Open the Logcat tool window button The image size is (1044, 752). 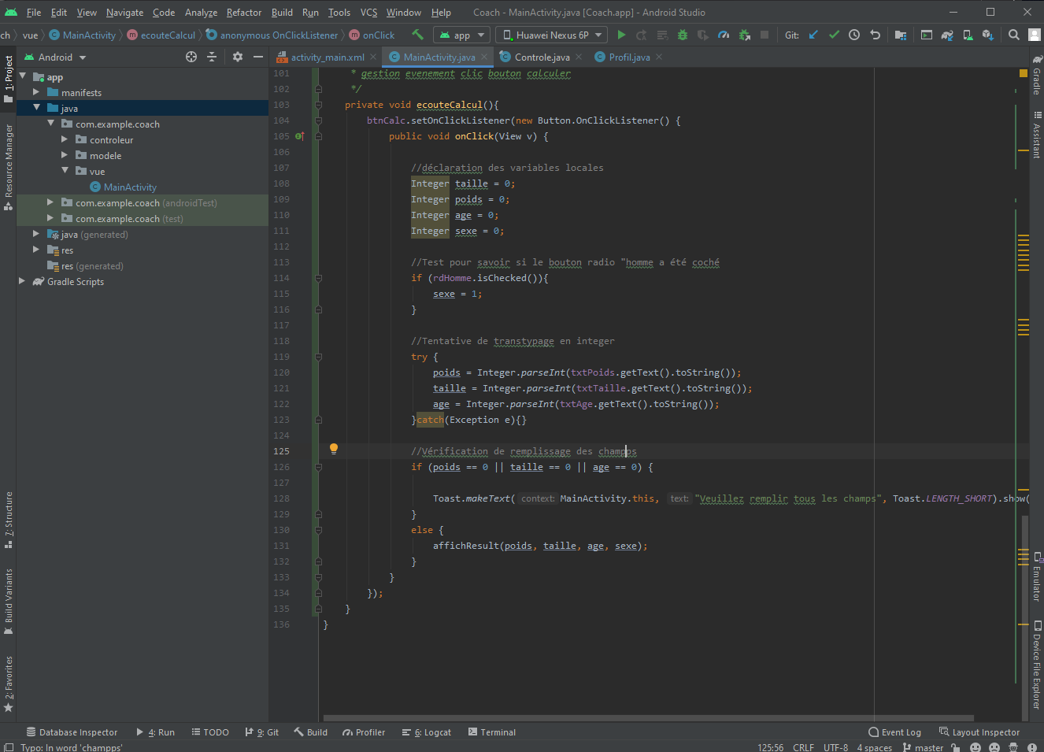[x=427, y=732]
